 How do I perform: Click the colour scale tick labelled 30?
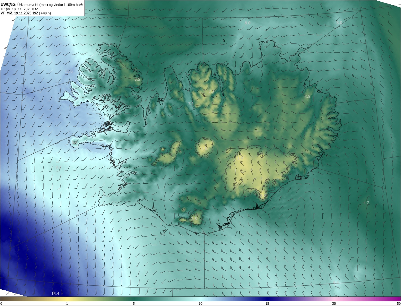[334, 304]
